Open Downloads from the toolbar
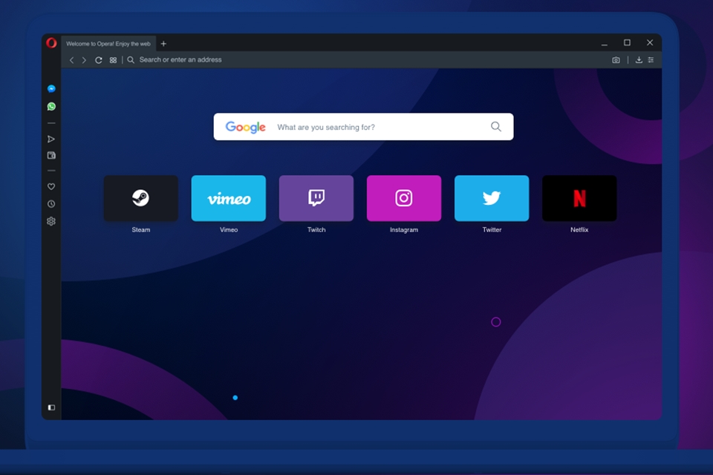The width and height of the screenshot is (713, 475). 638,59
